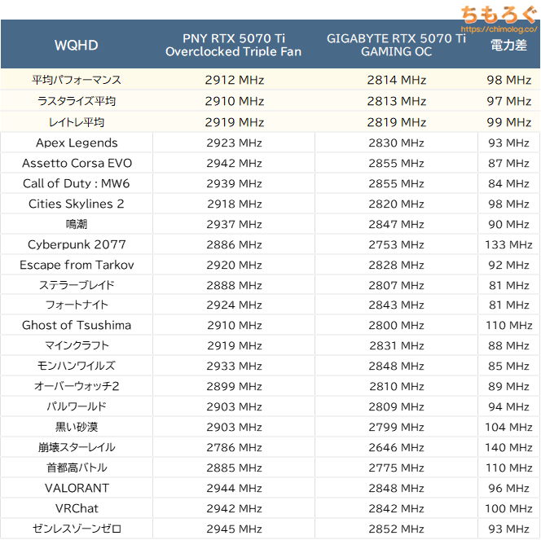Click the 2807 MHz value

pyautogui.click(x=397, y=285)
